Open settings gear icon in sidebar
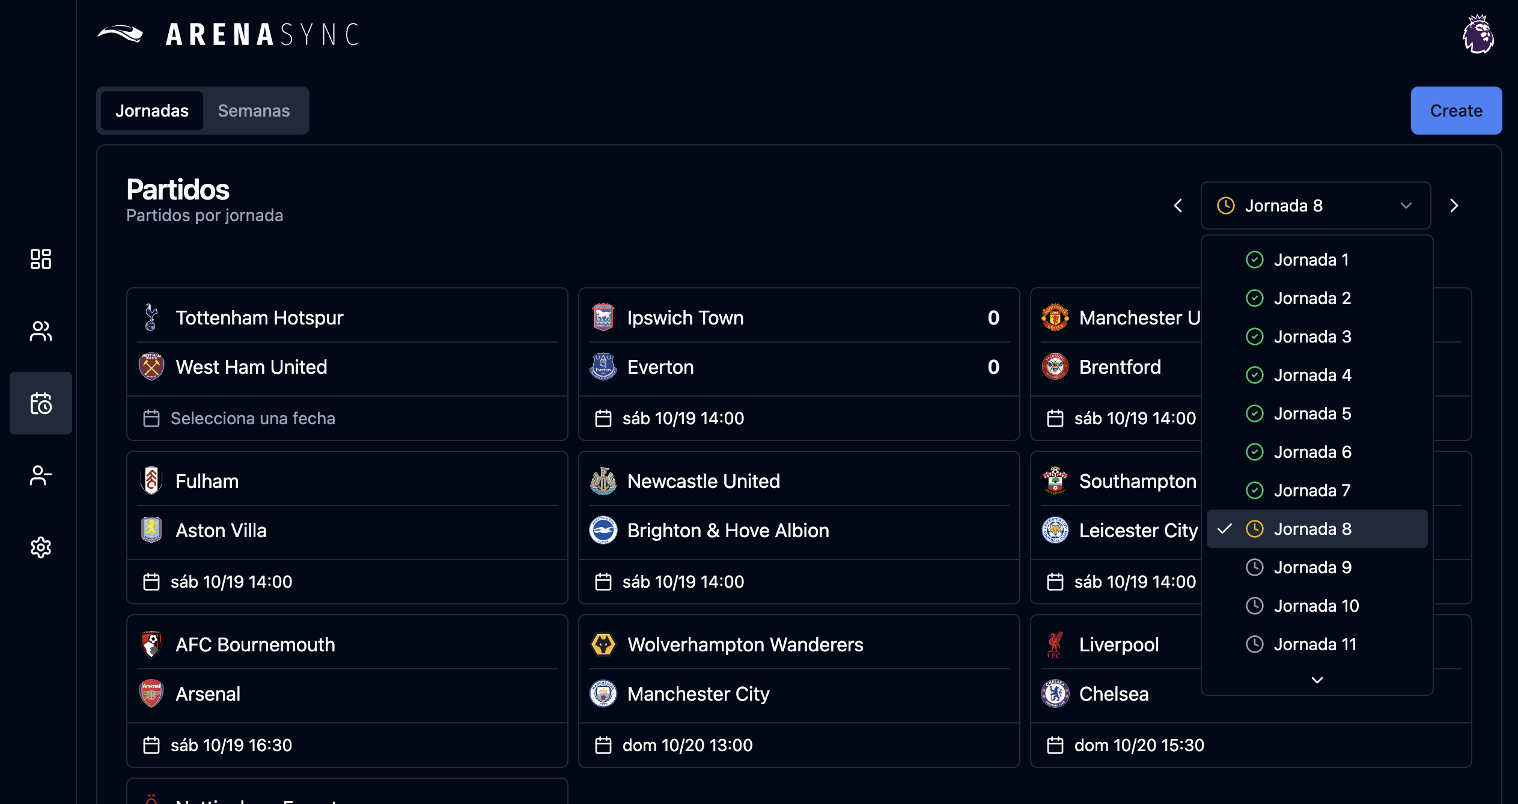 [x=40, y=547]
